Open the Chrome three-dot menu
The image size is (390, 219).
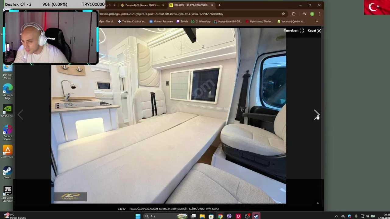(x=319, y=14)
